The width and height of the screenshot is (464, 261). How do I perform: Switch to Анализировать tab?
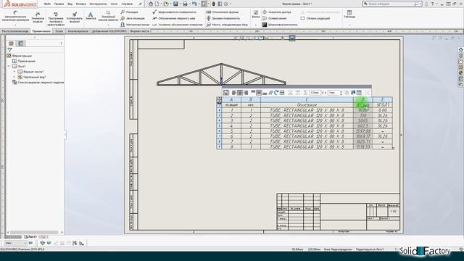pyautogui.click(x=78, y=31)
